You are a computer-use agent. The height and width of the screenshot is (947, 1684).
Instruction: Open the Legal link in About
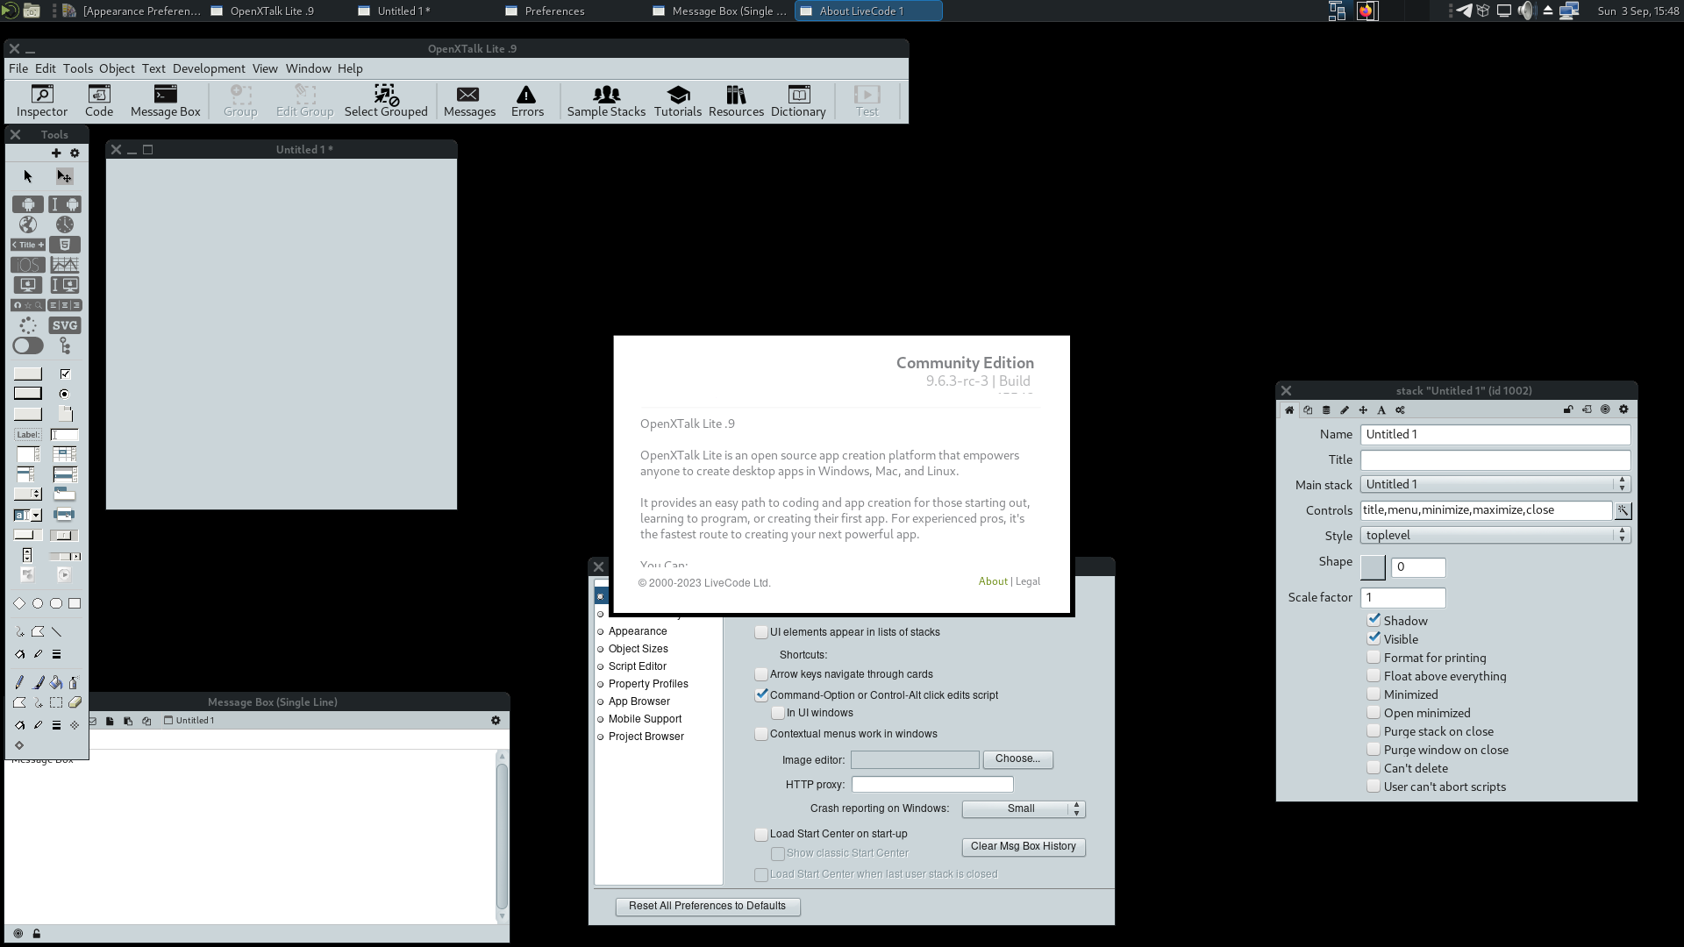(1028, 581)
